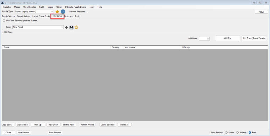Image resolution: width=270 pixels, height=136 pixels.
Task: Click the floppy disk save preset icon
Action: click(71, 27)
